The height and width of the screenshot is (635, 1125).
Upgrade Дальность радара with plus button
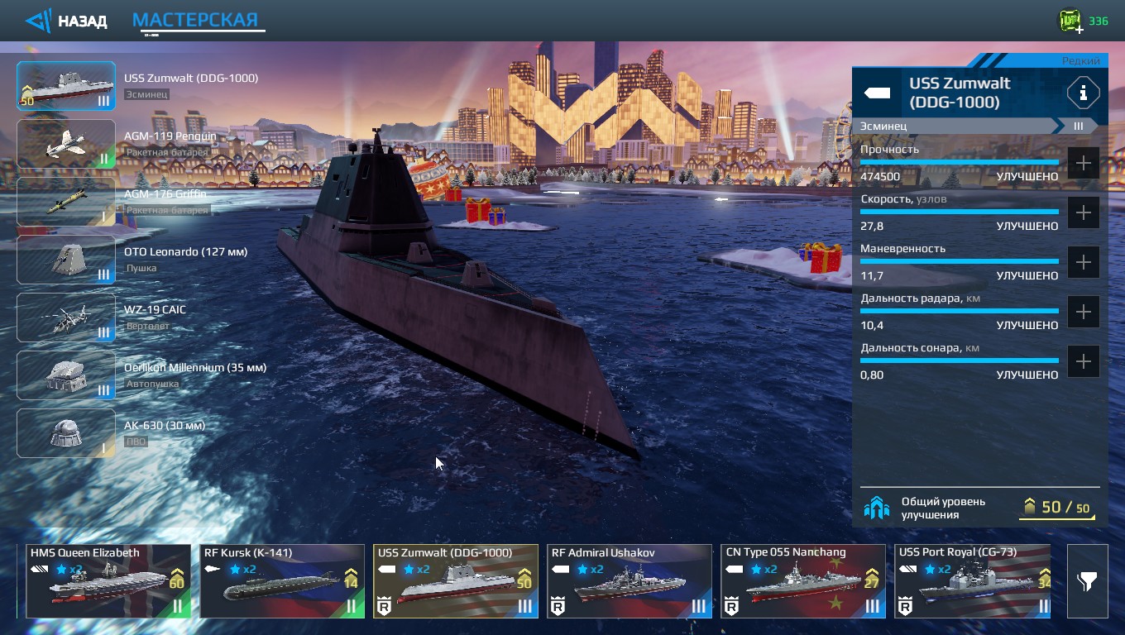tap(1083, 312)
